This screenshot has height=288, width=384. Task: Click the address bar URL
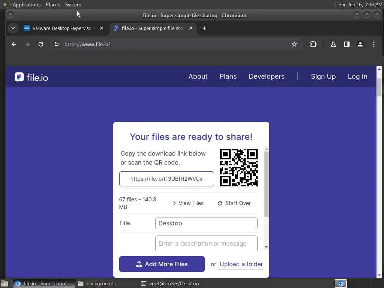[x=87, y=44]
